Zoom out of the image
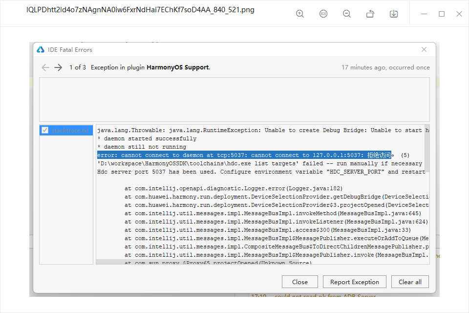This screenshot has height=313, width=469. click(x=347, y=14)
